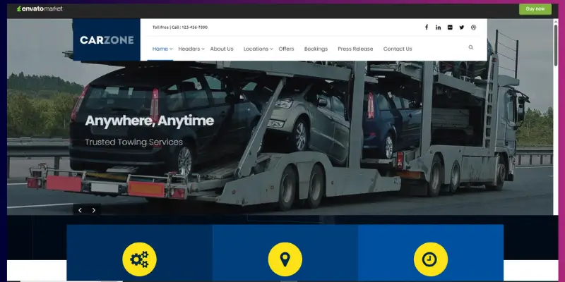Viewport: 565px width, 282px height.
Task: Go to previous slide arrow
Action: [x=80, y=210]
